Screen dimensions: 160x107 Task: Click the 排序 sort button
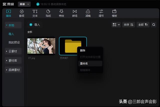(x=129, y=25)
